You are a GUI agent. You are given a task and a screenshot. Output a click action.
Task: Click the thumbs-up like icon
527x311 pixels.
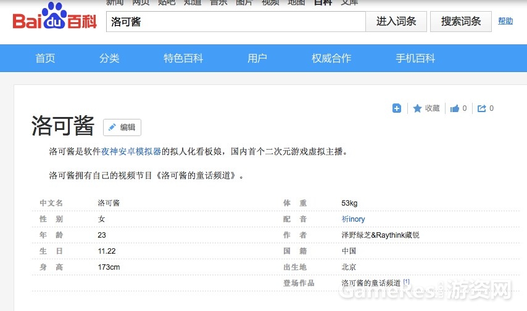455,108
